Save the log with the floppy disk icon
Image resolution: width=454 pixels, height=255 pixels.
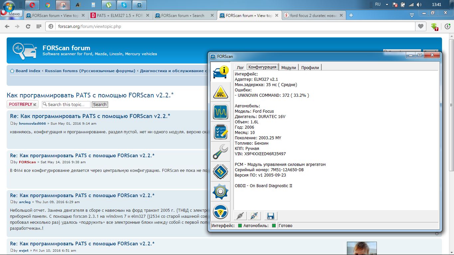[270, 216]
